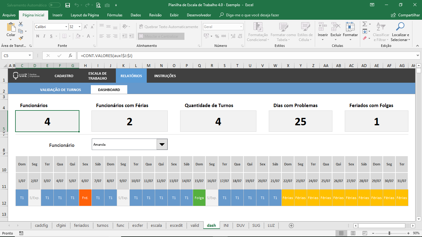
Task: Click the zoom in plus button
Action: tap(408, 233)
